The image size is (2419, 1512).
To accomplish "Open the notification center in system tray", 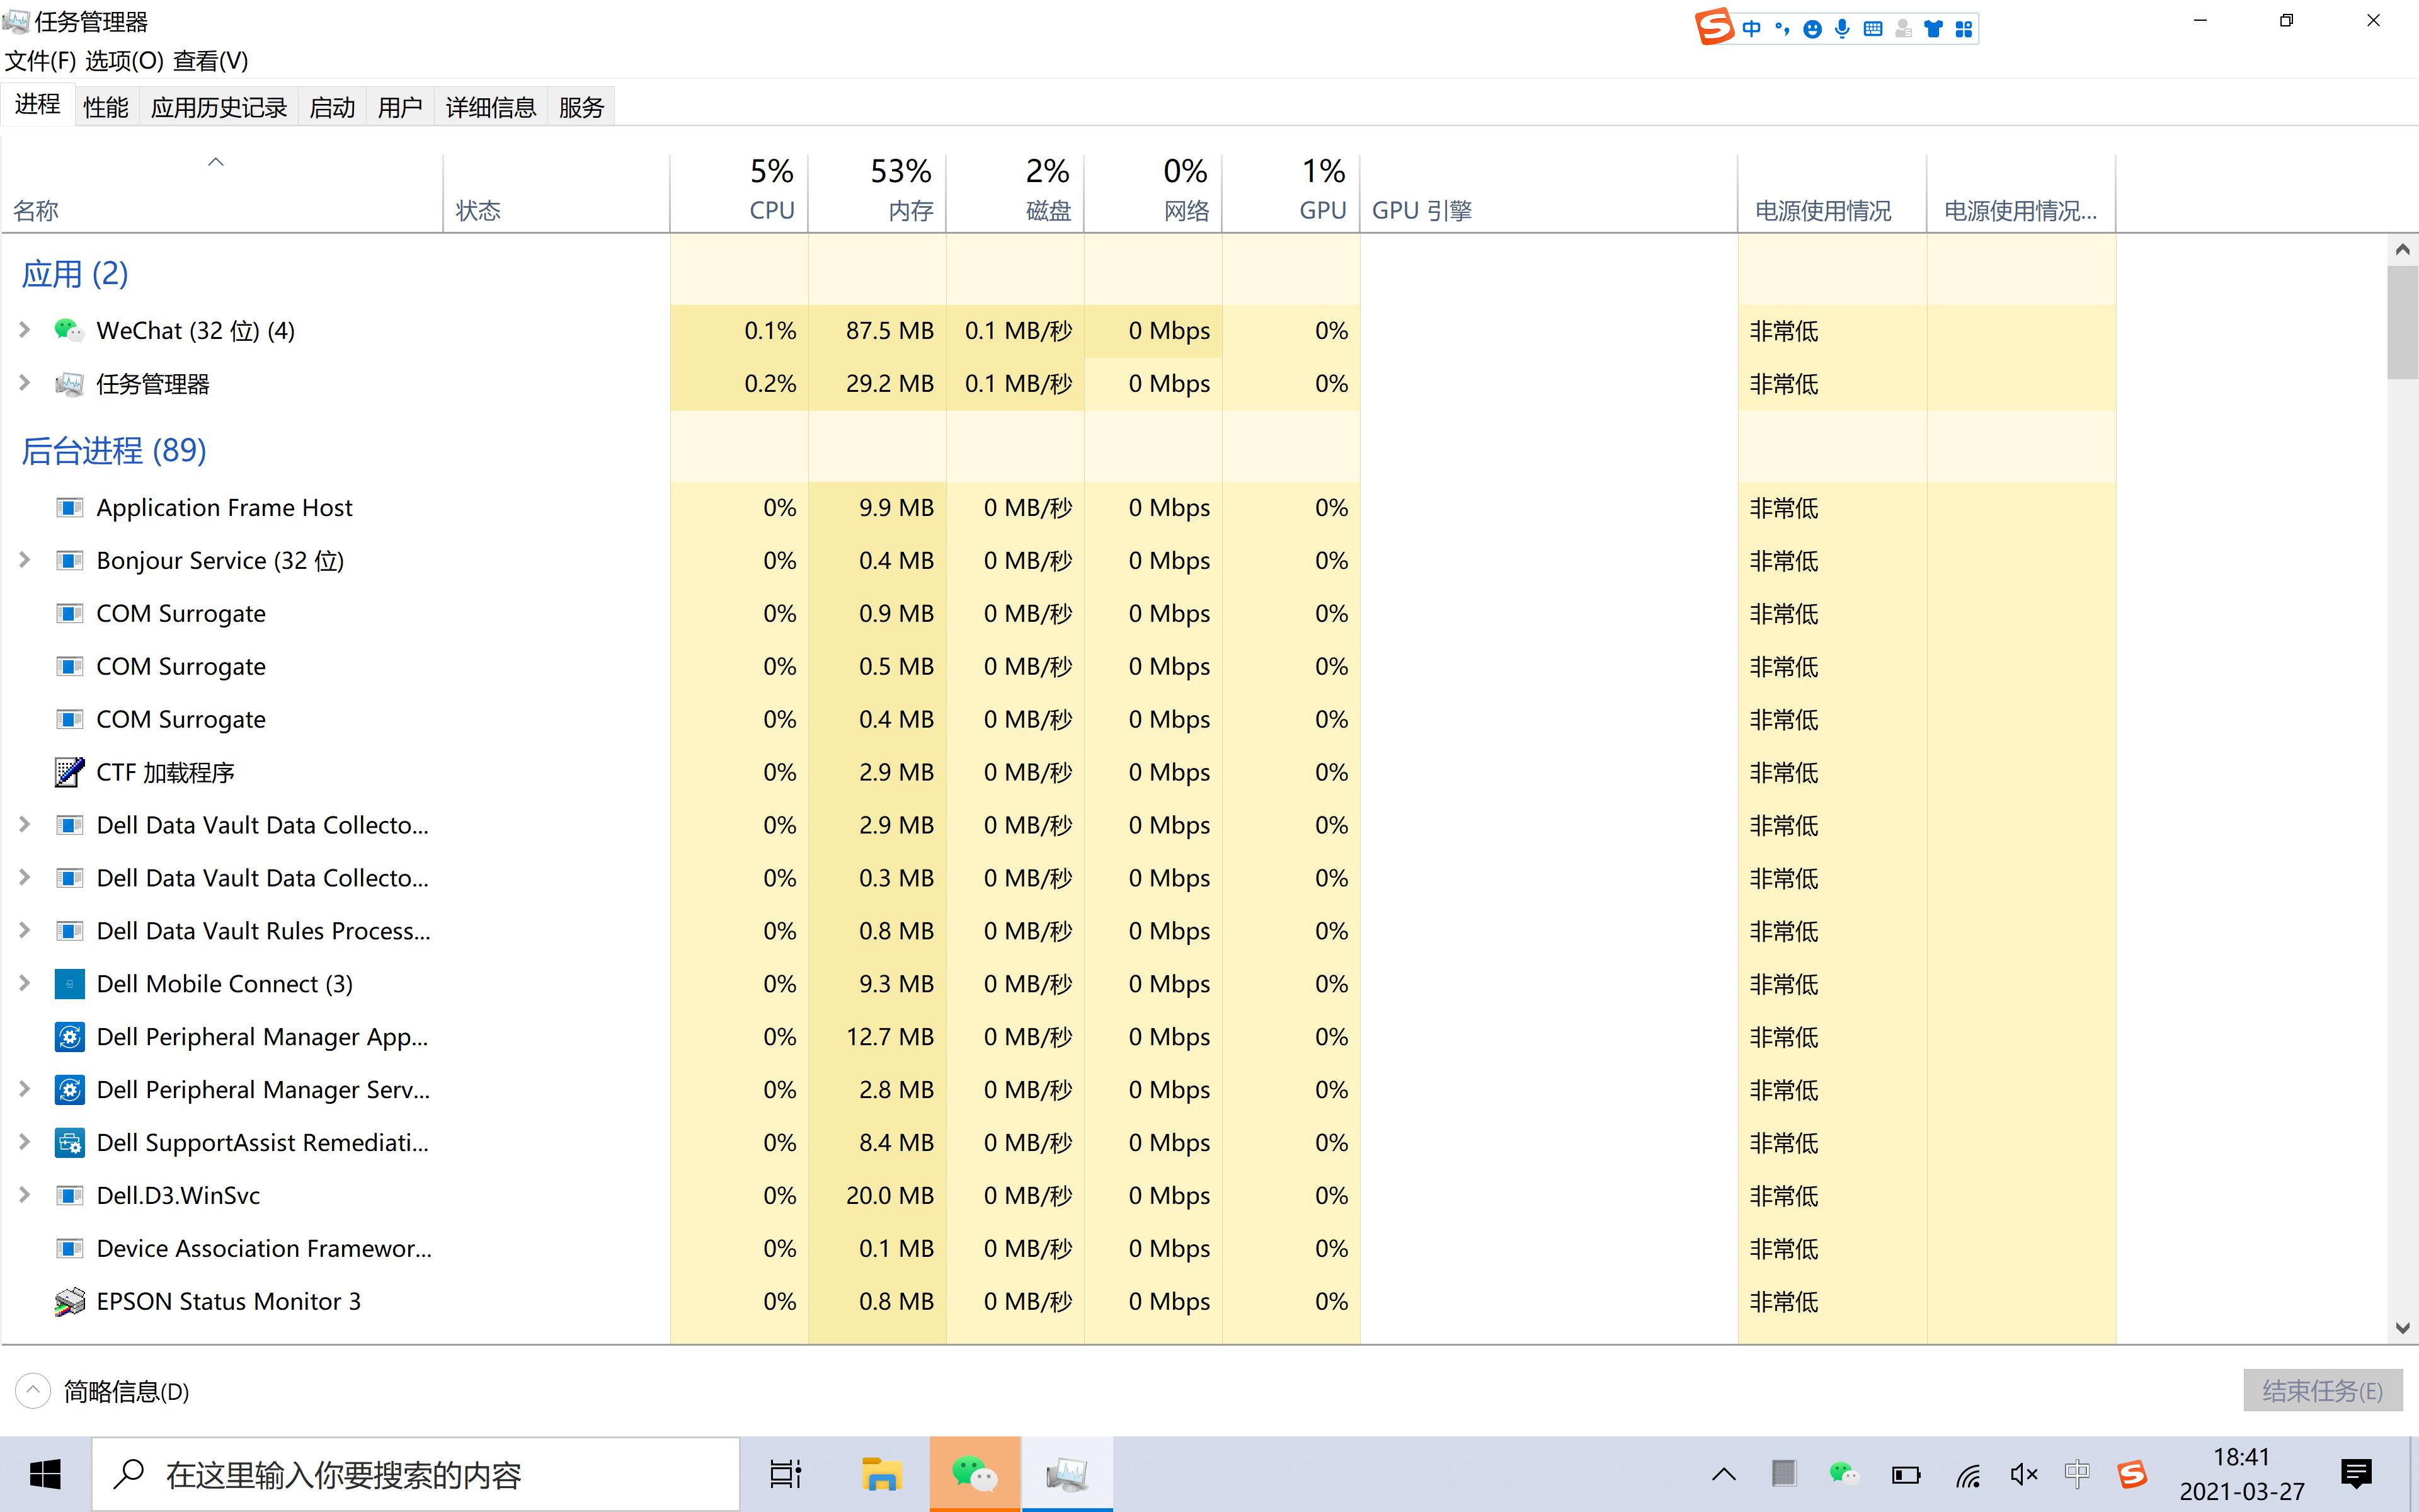I will (2357, 1473).
